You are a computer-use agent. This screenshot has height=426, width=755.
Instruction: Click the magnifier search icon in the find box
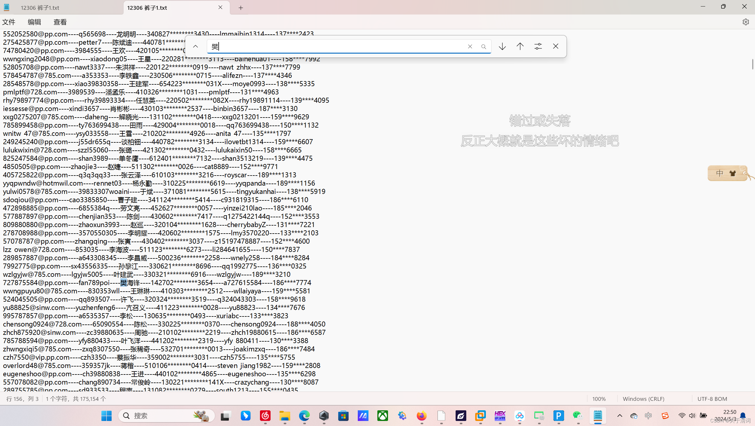click(483, 47)
